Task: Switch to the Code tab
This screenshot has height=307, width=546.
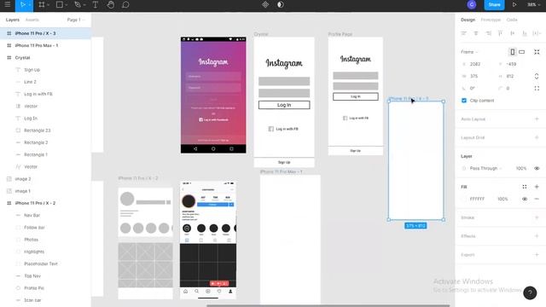Action: click(x=512, y=20)
